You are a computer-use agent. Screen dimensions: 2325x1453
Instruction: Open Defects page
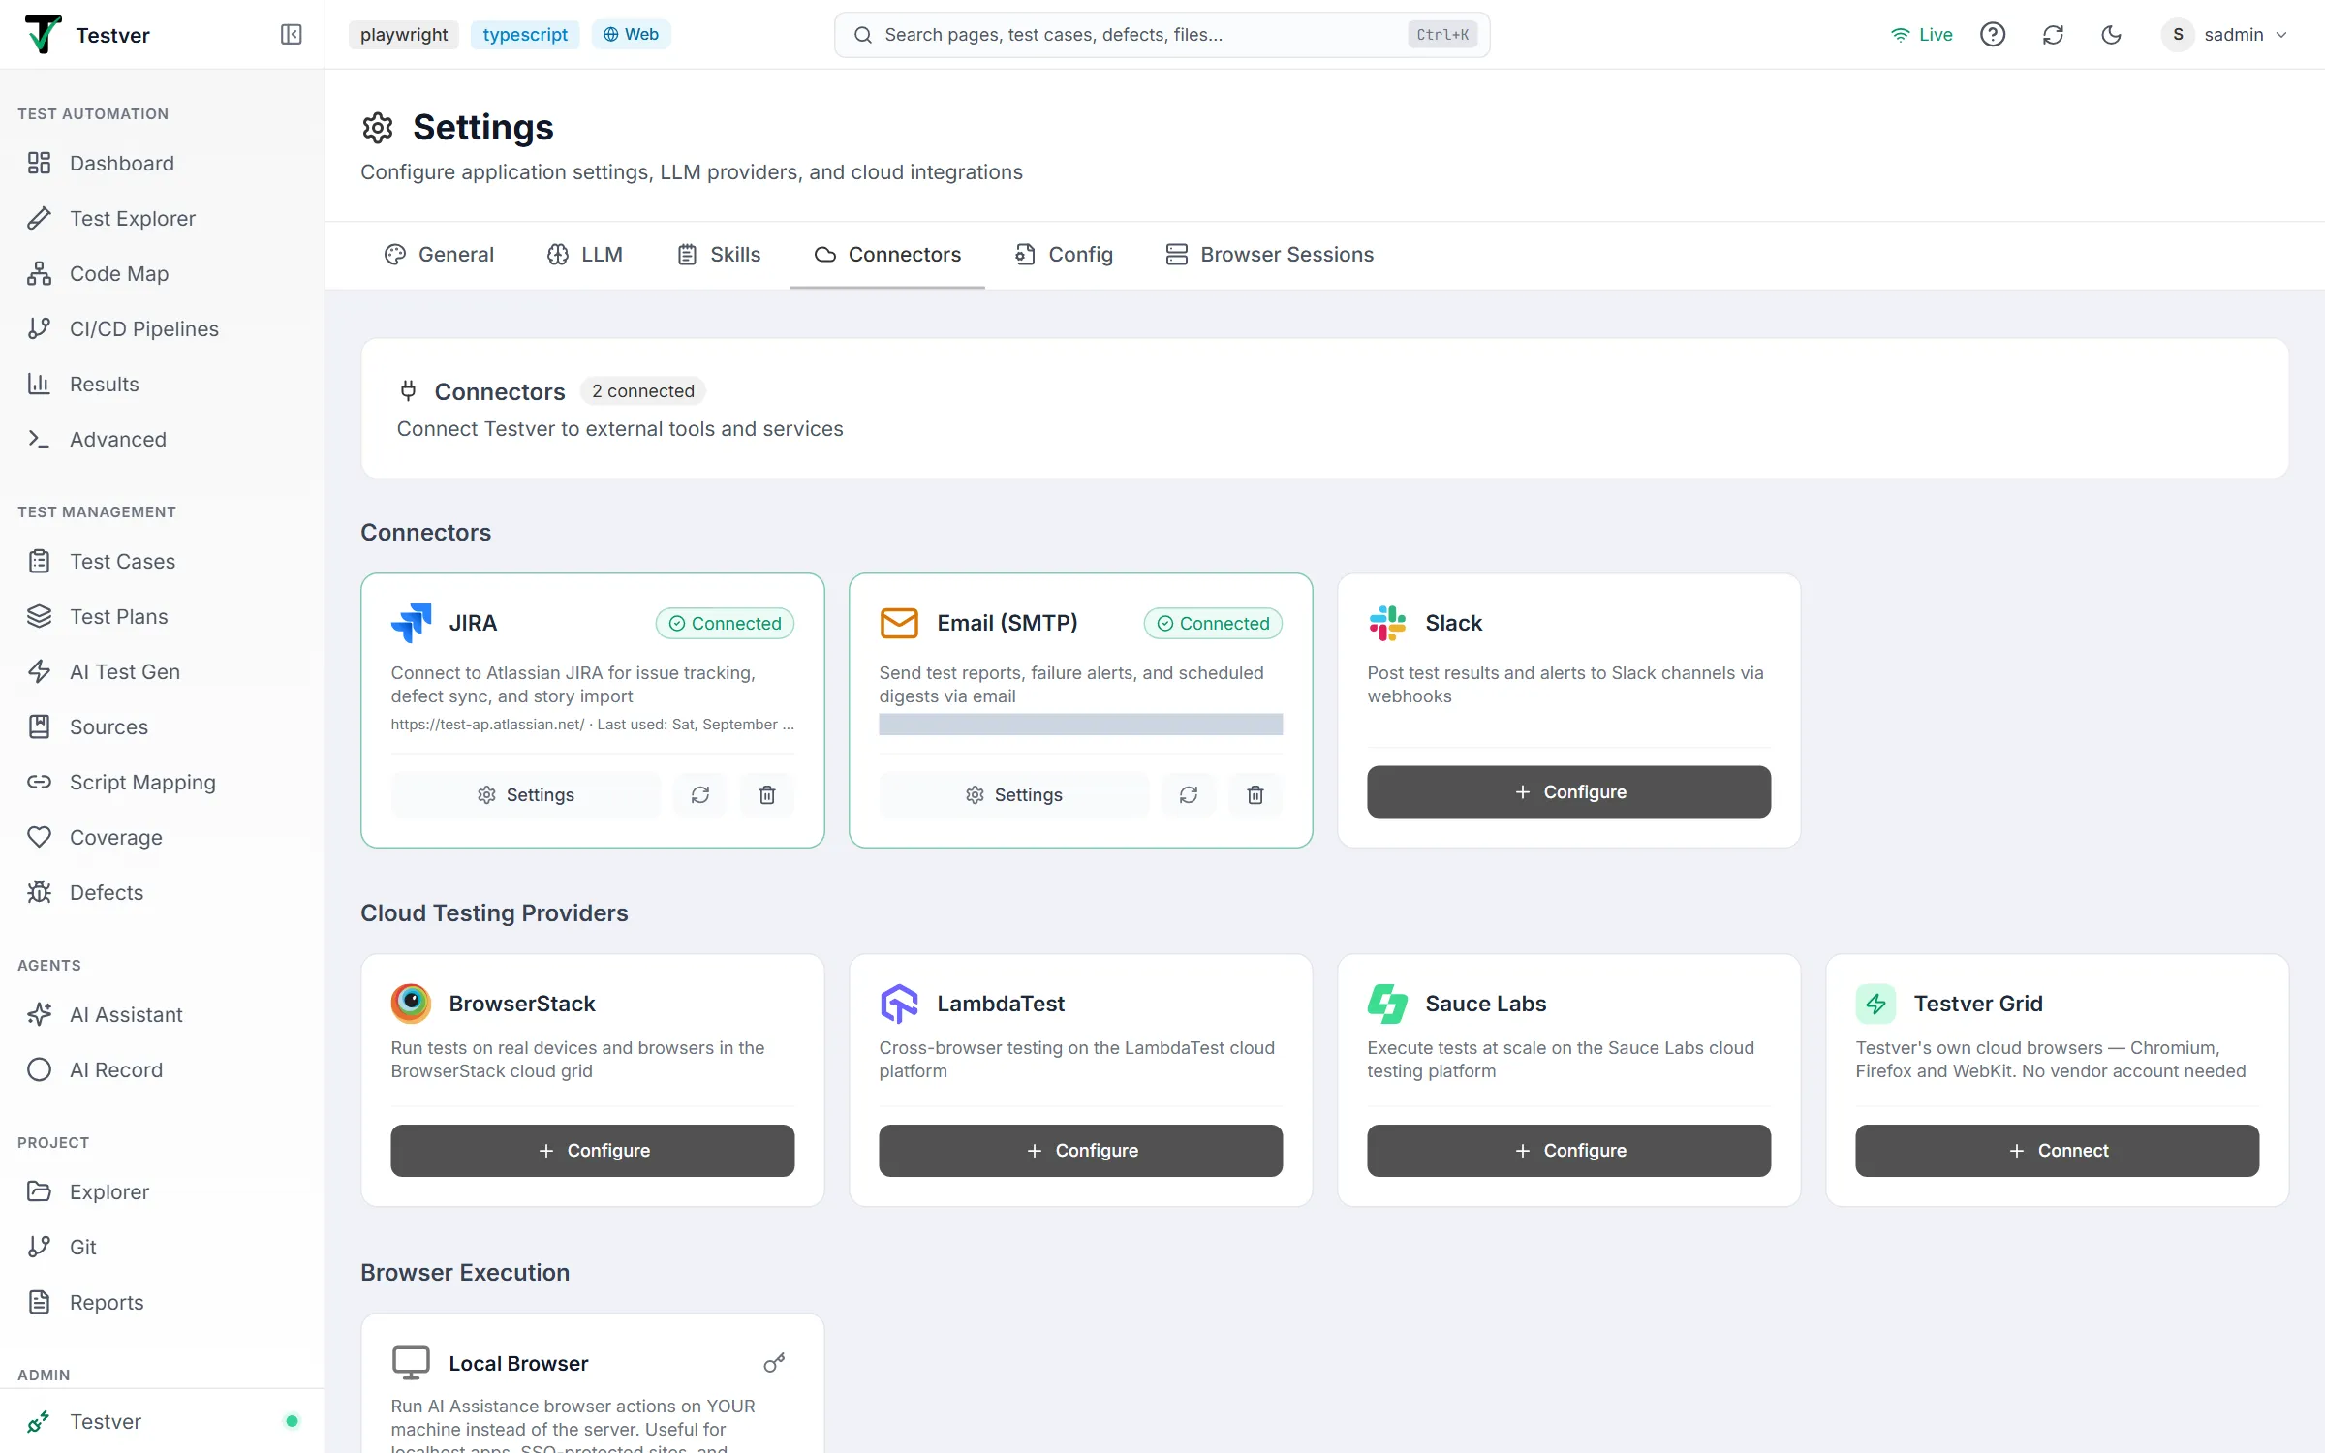(162, 892)
